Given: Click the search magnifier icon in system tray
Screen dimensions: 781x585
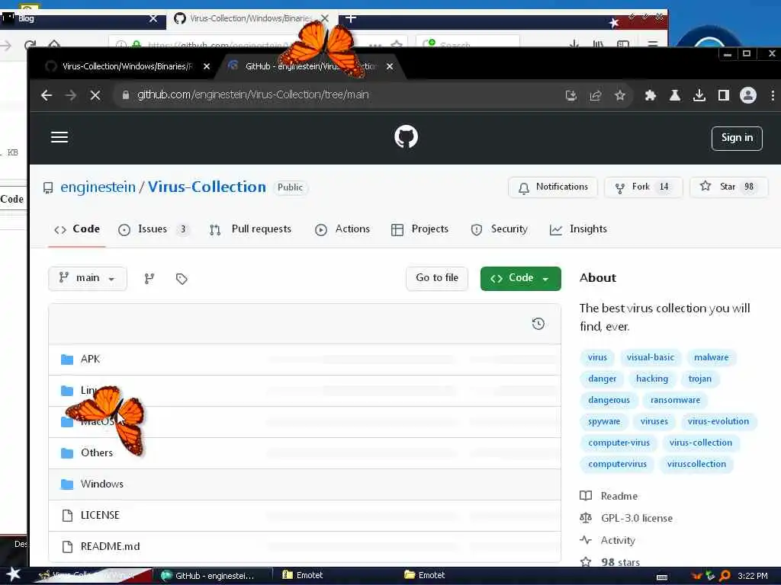Looking at the screenshot, I should point(725,576).
